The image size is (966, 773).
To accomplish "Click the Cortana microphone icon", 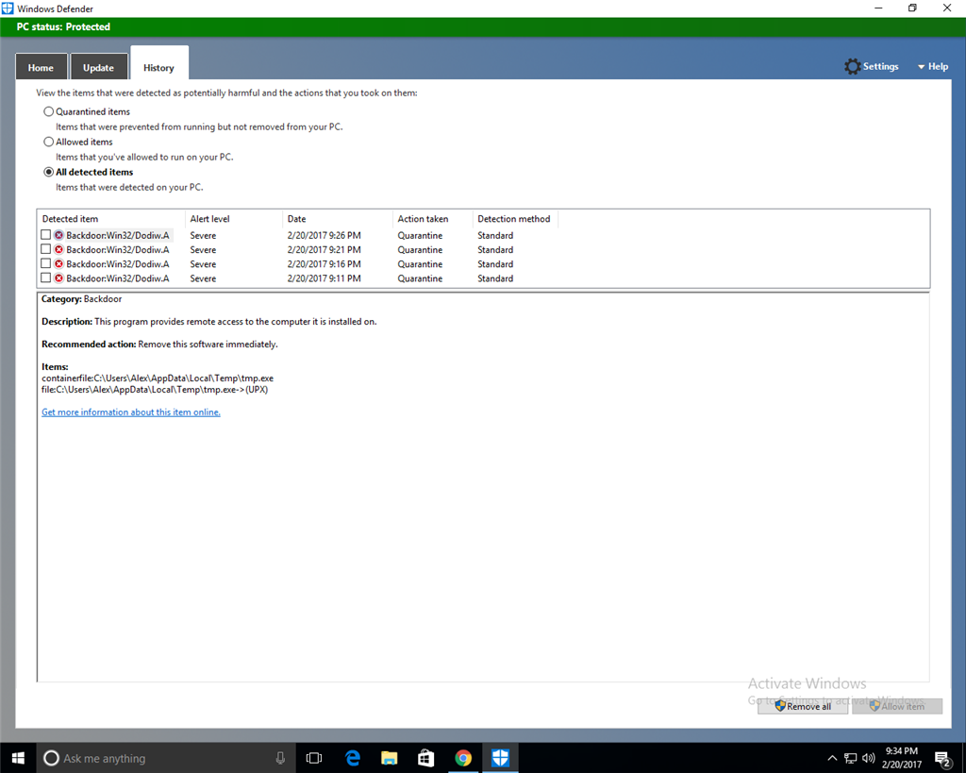I will 280,758.
